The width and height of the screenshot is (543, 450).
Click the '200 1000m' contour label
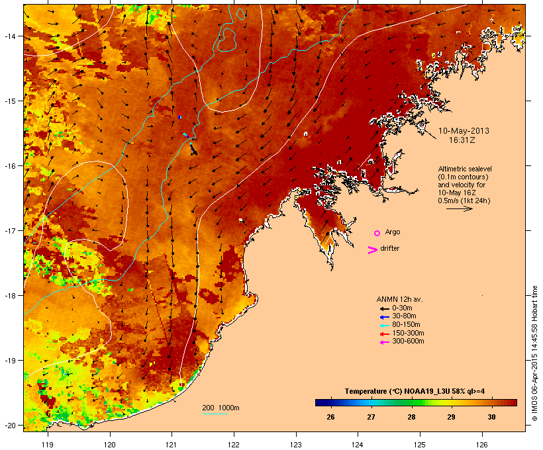click(x=221, y=408)
